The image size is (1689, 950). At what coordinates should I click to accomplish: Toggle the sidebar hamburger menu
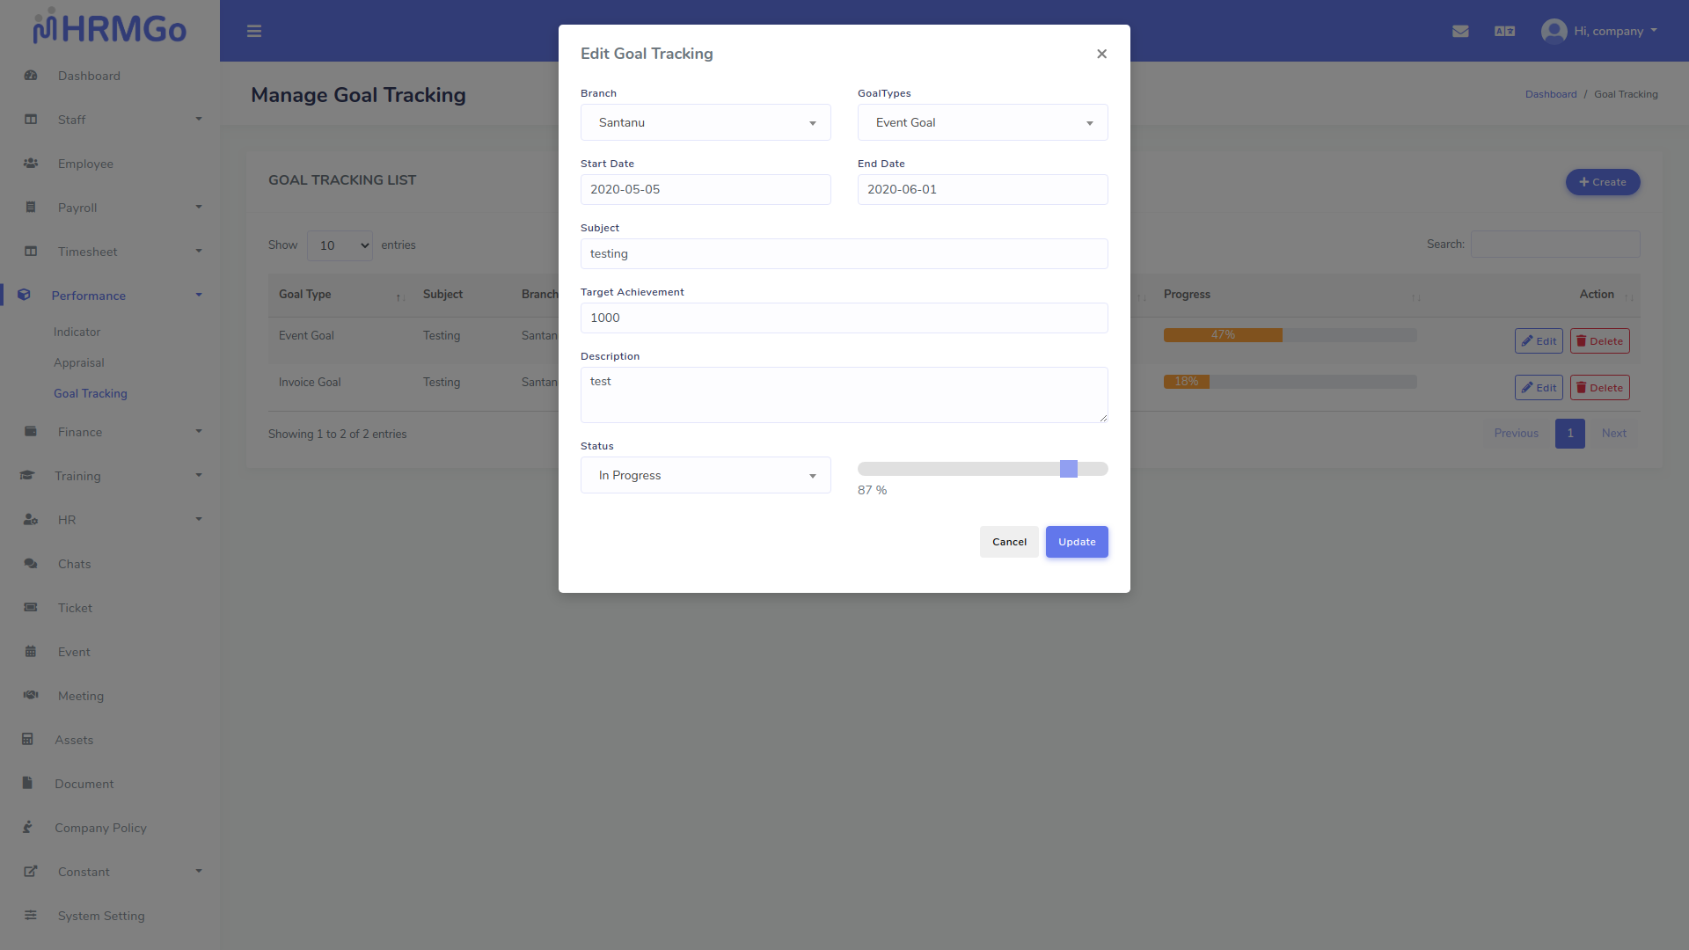tap(254, 31)
